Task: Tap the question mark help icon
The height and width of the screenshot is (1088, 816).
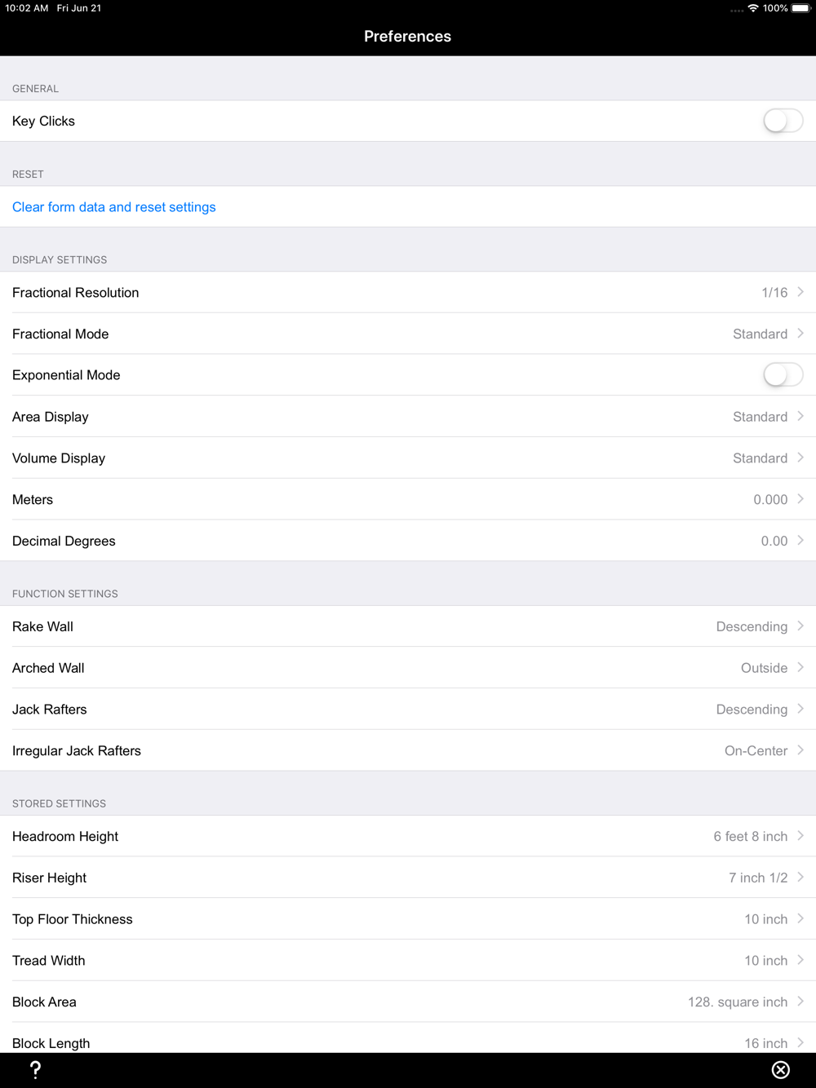Action: point(35,1070)
